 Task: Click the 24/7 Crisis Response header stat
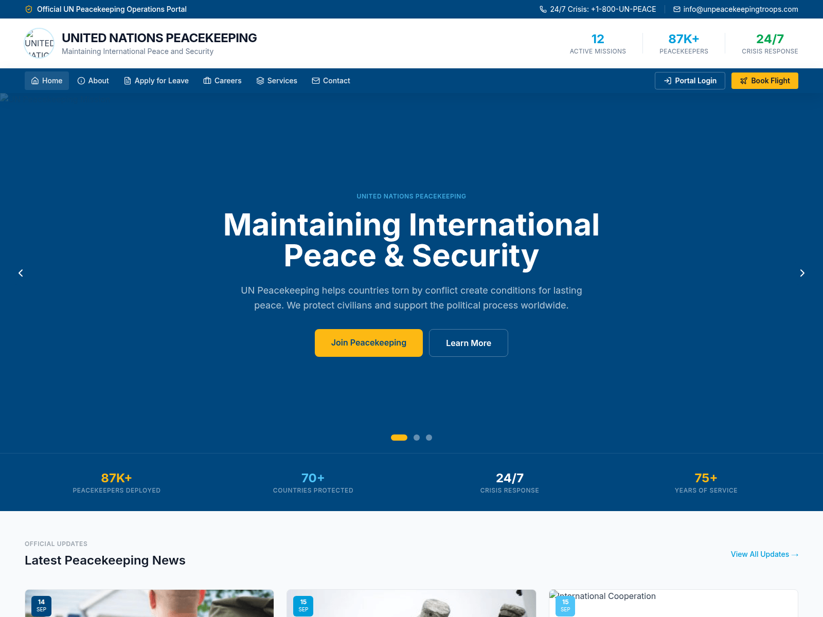[x=770, y=44]
